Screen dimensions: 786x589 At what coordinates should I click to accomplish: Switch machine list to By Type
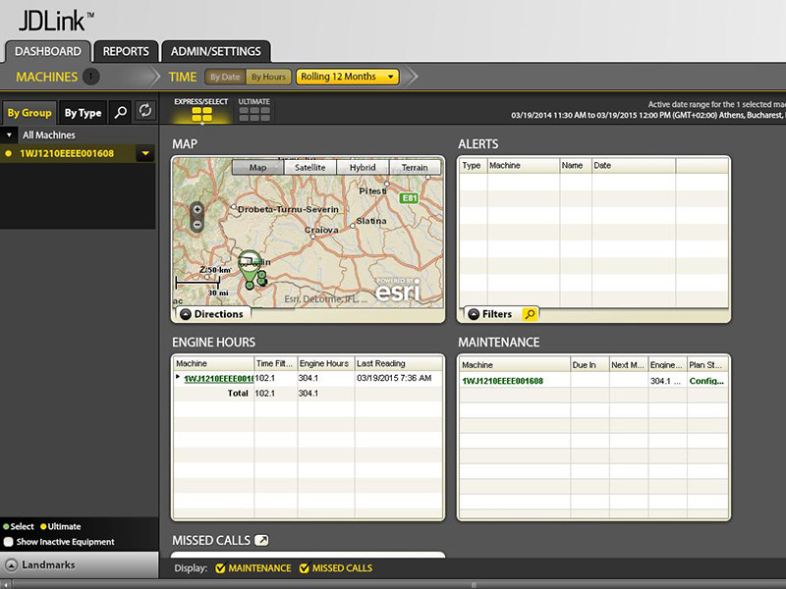83,113
